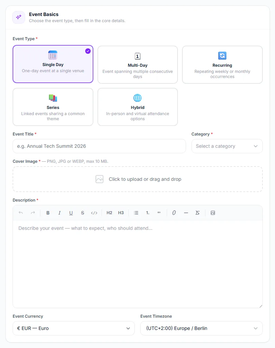The width and height of the screenshot is (275, 348).
Task: Expand the Event Currency dropdown
Action: click(x=74, y=328)
